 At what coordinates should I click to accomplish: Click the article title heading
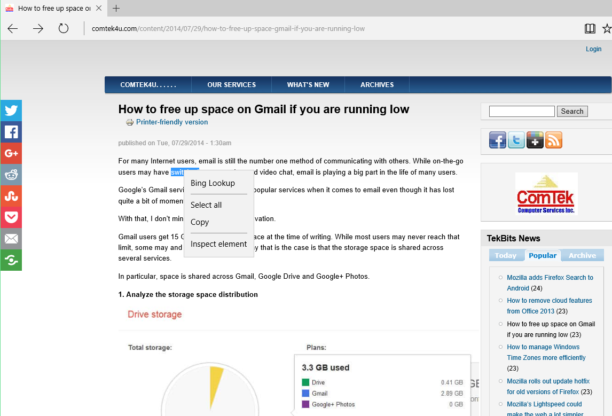pos(264,109)
